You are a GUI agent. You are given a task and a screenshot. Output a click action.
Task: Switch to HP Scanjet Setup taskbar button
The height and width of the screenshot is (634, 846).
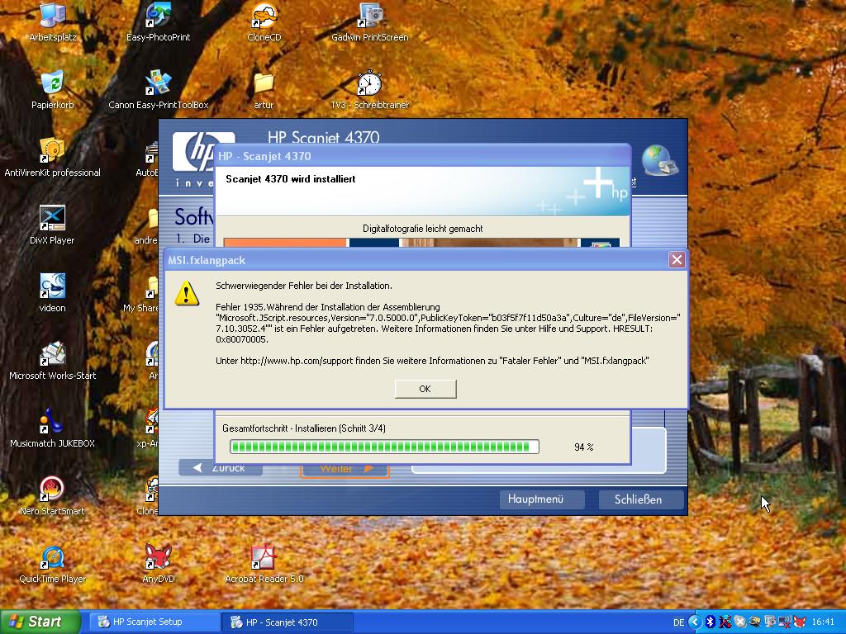tap(153, 622)
